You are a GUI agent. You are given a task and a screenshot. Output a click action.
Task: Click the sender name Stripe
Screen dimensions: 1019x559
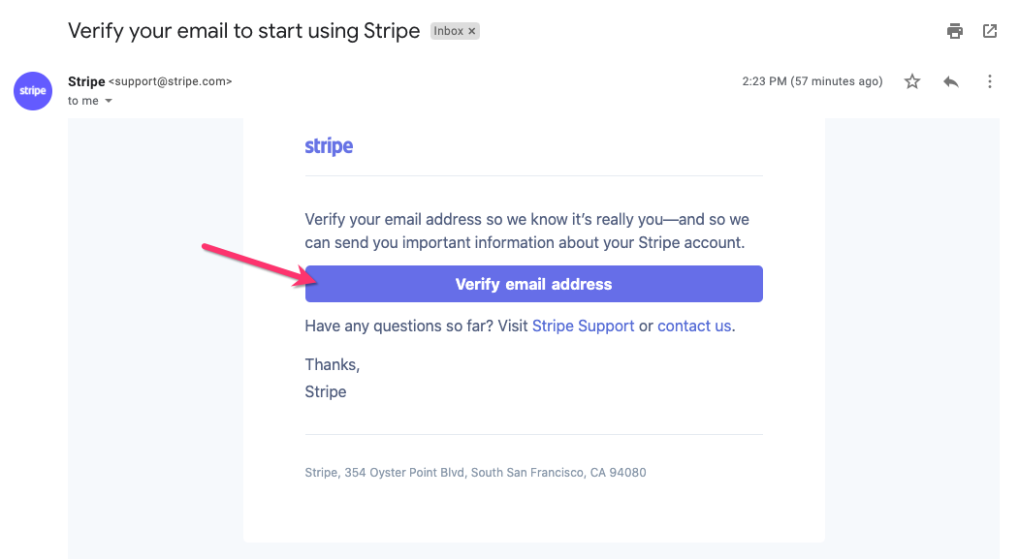pos(86,81)
